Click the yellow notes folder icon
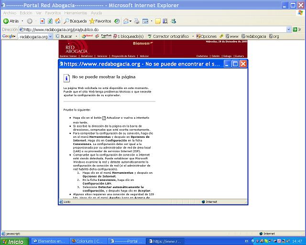The image size is (306, 245). tap(158, 21)
